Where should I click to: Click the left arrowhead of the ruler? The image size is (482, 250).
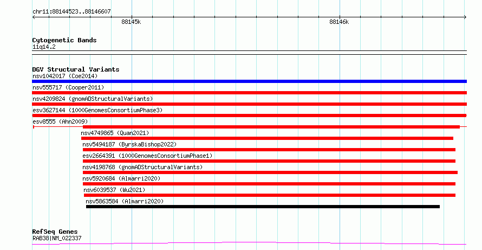(x=34, y=17)
